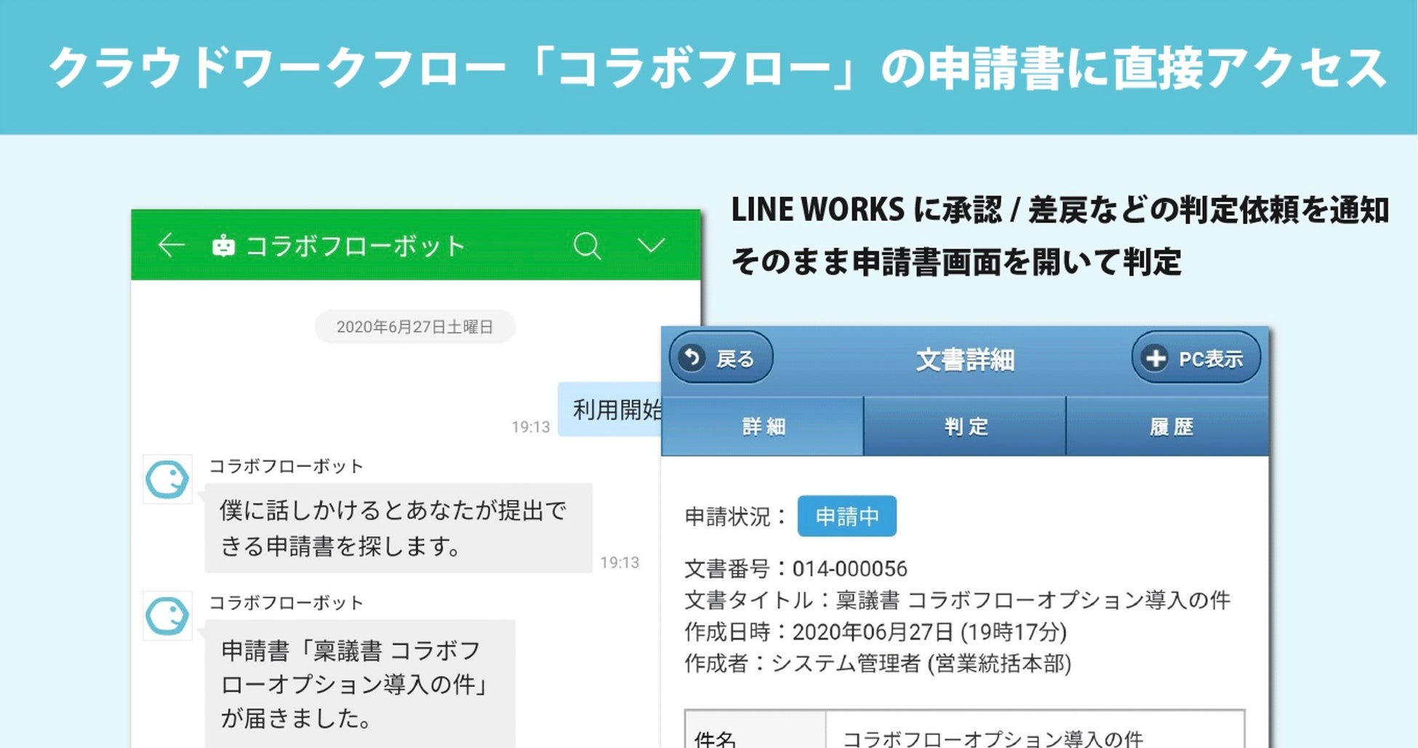Click the 申請状況 label
1418x748 pixels.
[x=735, y=517]
